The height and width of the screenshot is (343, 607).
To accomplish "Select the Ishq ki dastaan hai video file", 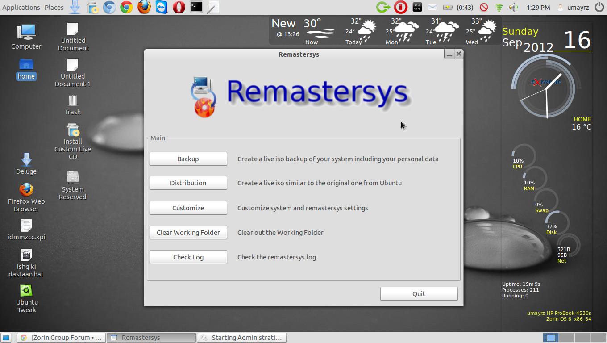I will (x=26, y=263).
